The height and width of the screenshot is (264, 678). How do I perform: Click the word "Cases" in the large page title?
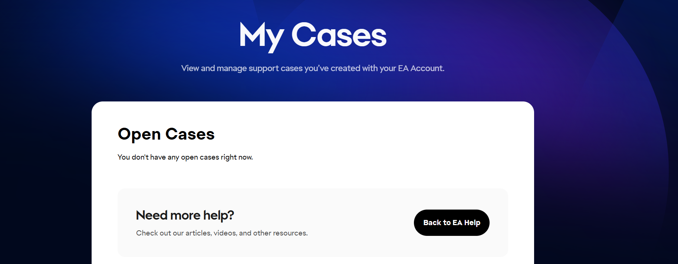[339, 35]
